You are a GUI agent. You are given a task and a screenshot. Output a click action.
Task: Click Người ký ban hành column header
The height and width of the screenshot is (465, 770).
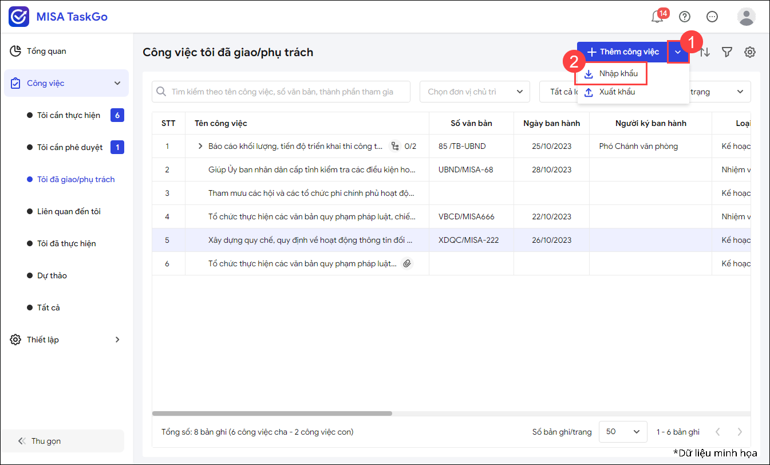[x=650, y=123]
